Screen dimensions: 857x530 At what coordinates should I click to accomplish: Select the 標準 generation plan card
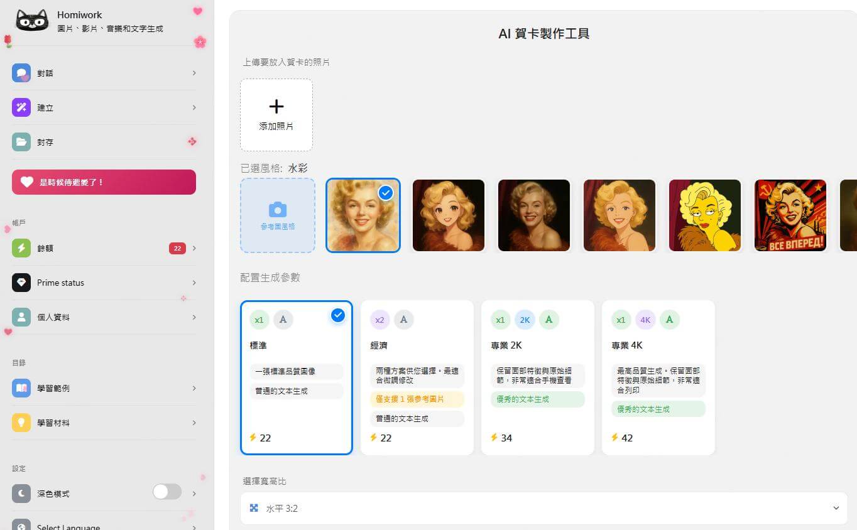pos(296,377)
